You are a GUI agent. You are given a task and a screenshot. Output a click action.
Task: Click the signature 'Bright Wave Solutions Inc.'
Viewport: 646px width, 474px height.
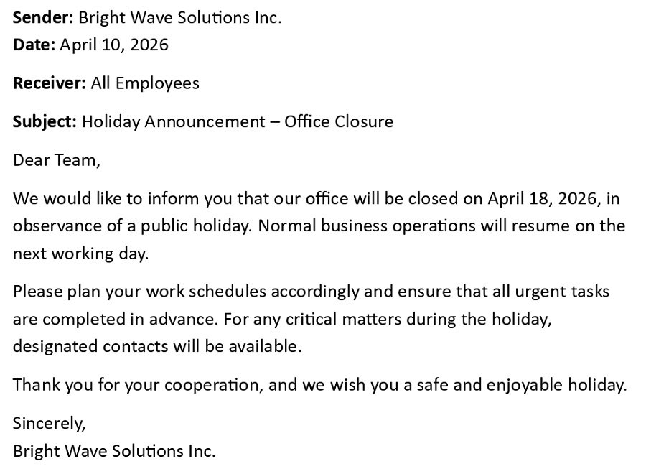(x=114, y=451)
